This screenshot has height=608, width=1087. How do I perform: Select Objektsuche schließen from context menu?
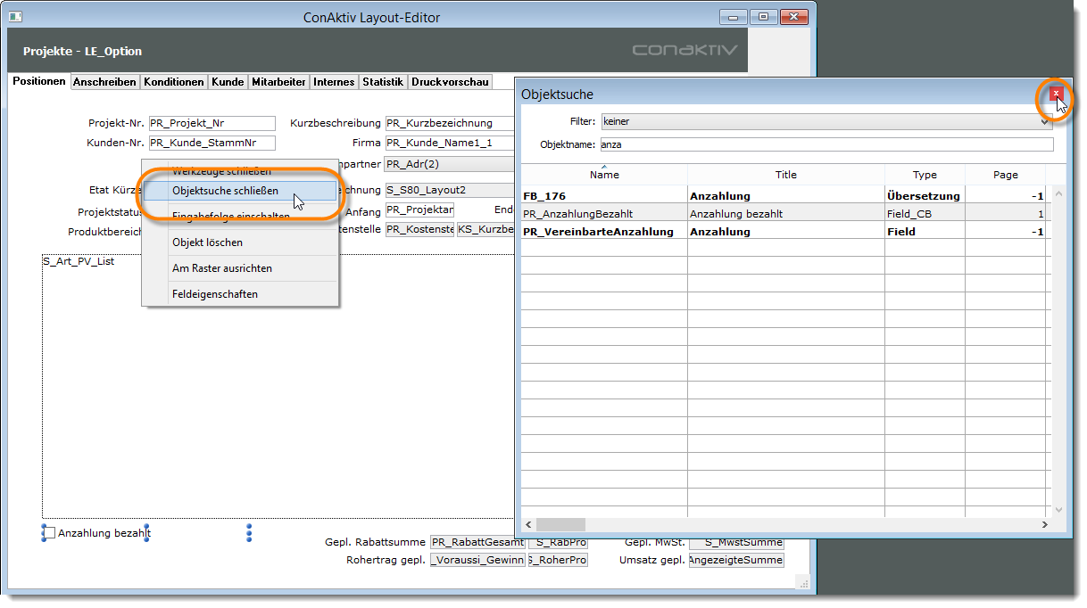coord(225,191)
